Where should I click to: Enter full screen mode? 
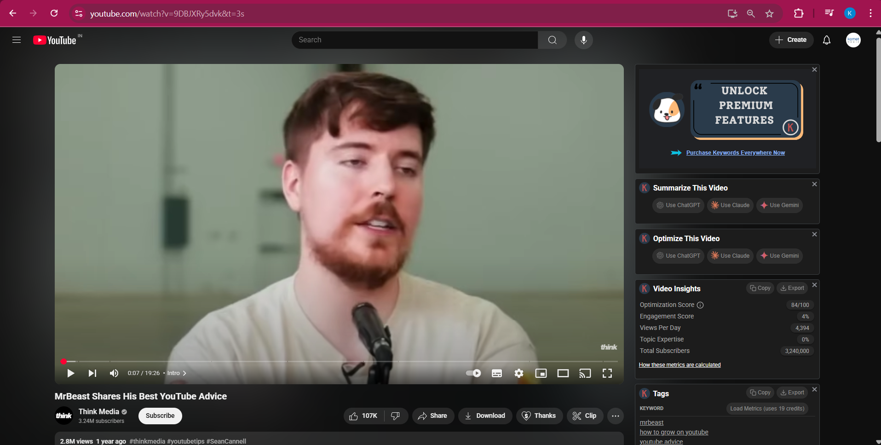(x=607, y=373)
